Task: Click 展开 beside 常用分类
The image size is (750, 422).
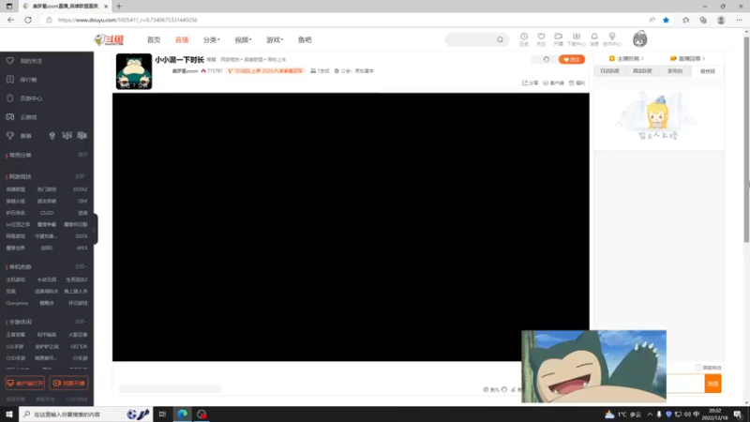Action: pos(82,155)
